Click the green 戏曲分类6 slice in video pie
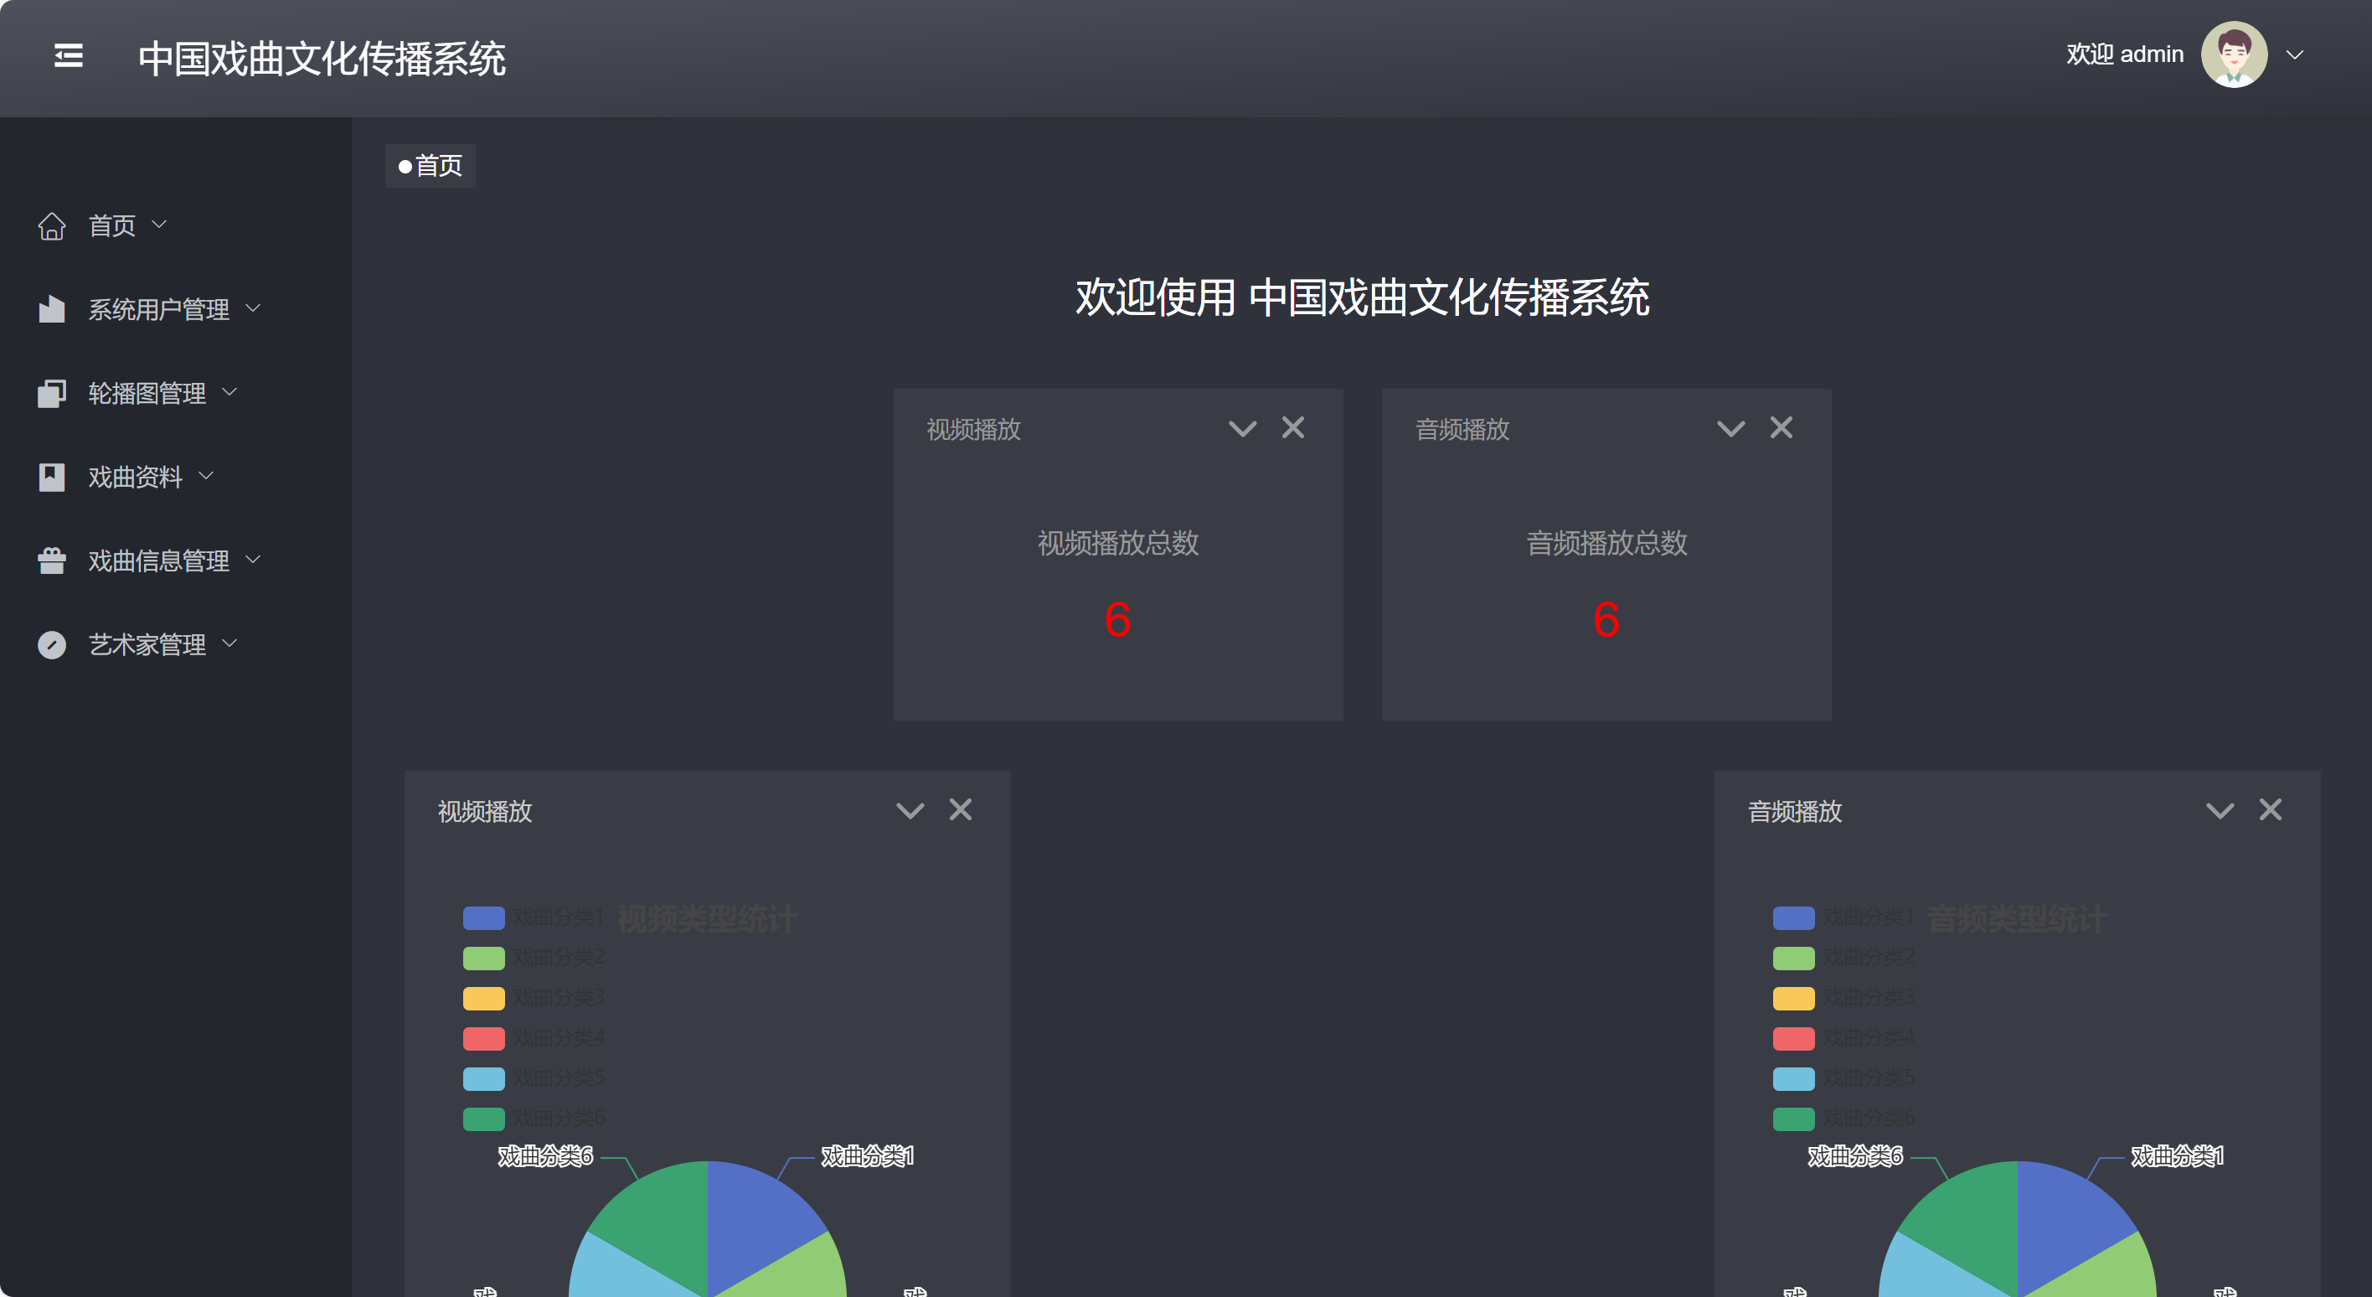 [663, 1221]
